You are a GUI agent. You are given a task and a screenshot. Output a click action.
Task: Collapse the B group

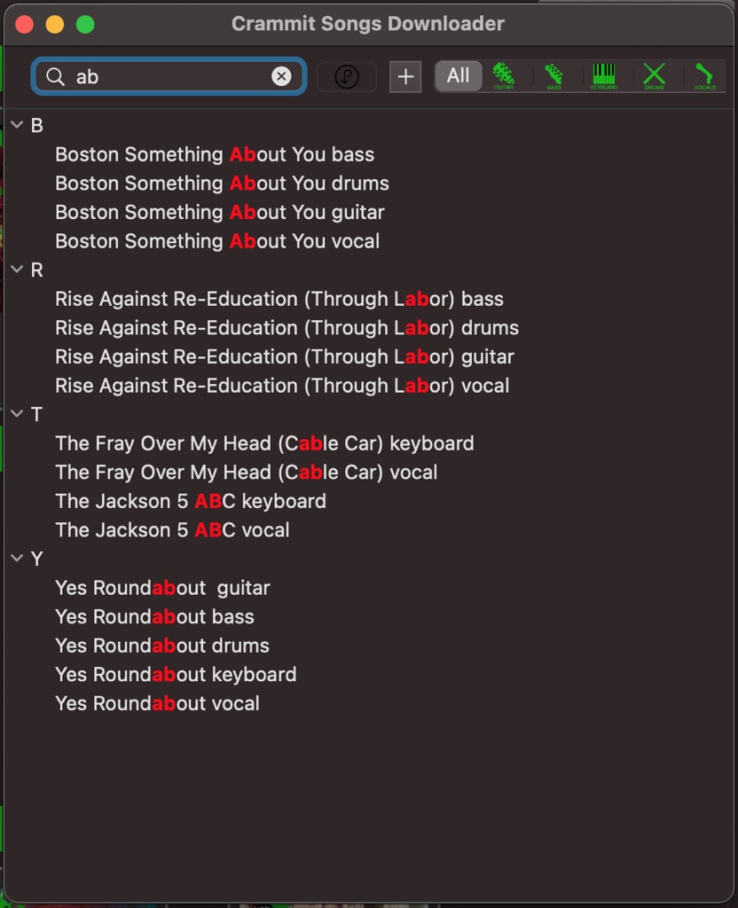18,125
